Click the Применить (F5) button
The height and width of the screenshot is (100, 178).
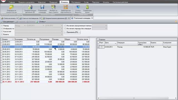(x=72, y=32)
